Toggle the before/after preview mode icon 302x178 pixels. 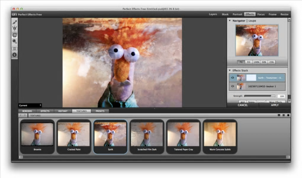coord(15,49)
